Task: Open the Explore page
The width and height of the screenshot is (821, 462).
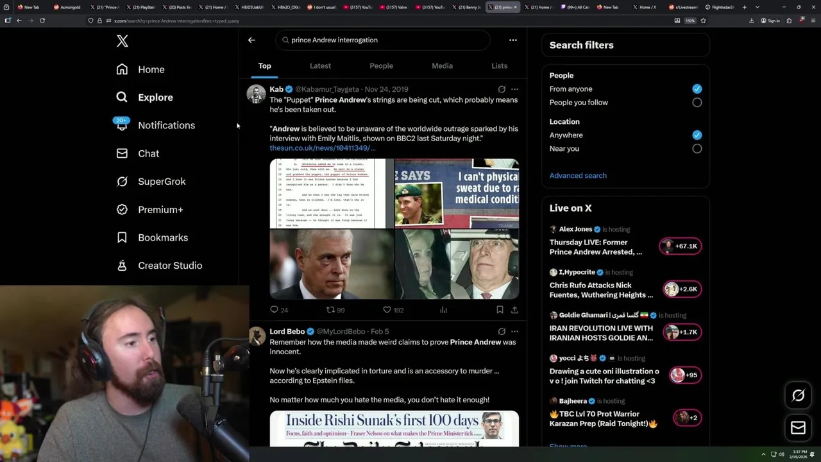Action: coord(144,98)
